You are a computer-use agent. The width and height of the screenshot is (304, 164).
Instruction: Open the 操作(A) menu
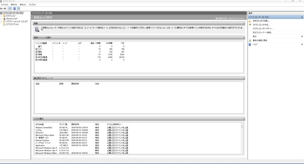click(14, 5)
